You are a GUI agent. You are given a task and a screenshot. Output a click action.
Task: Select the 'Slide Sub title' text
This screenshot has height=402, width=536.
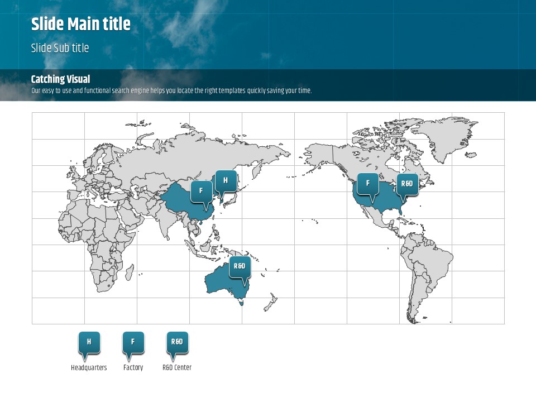(60, 48)
